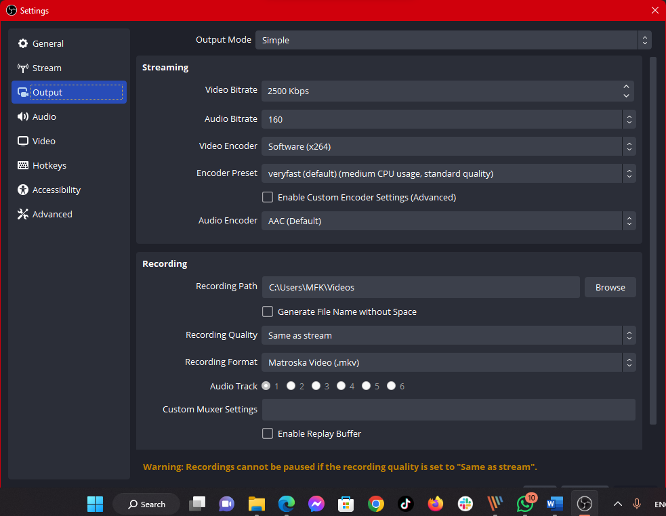This screenshot has height=516, width=666.
Task: Click Browse for recording path
Action: tap(610, 287)
